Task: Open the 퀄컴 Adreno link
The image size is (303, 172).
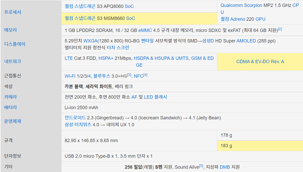Action: pos(233,19)
